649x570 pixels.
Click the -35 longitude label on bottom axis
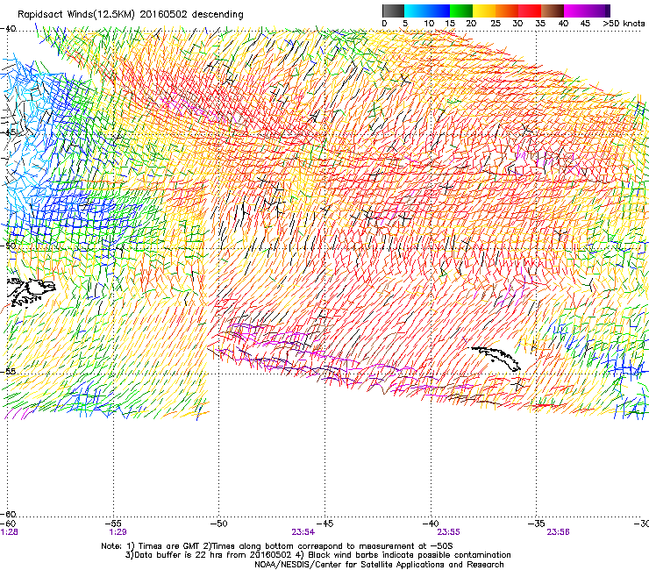(537, 524)
